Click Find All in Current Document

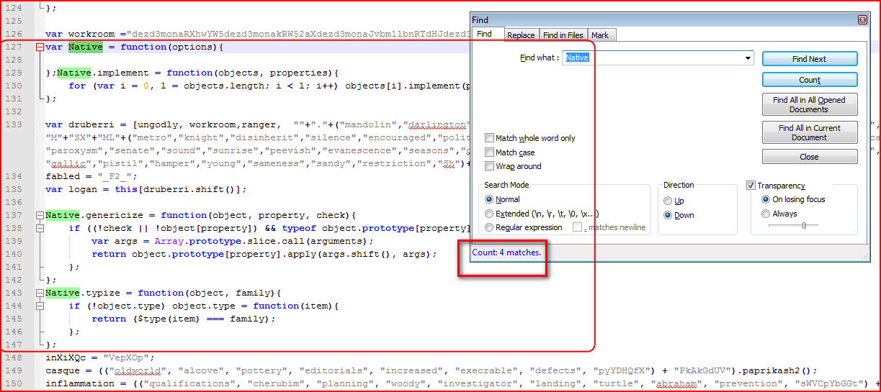coord(809,132)
